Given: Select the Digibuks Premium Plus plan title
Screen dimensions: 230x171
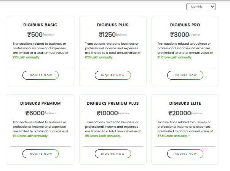Looking at the screenshot, I should pyautogui.click(x=113, y=103).
